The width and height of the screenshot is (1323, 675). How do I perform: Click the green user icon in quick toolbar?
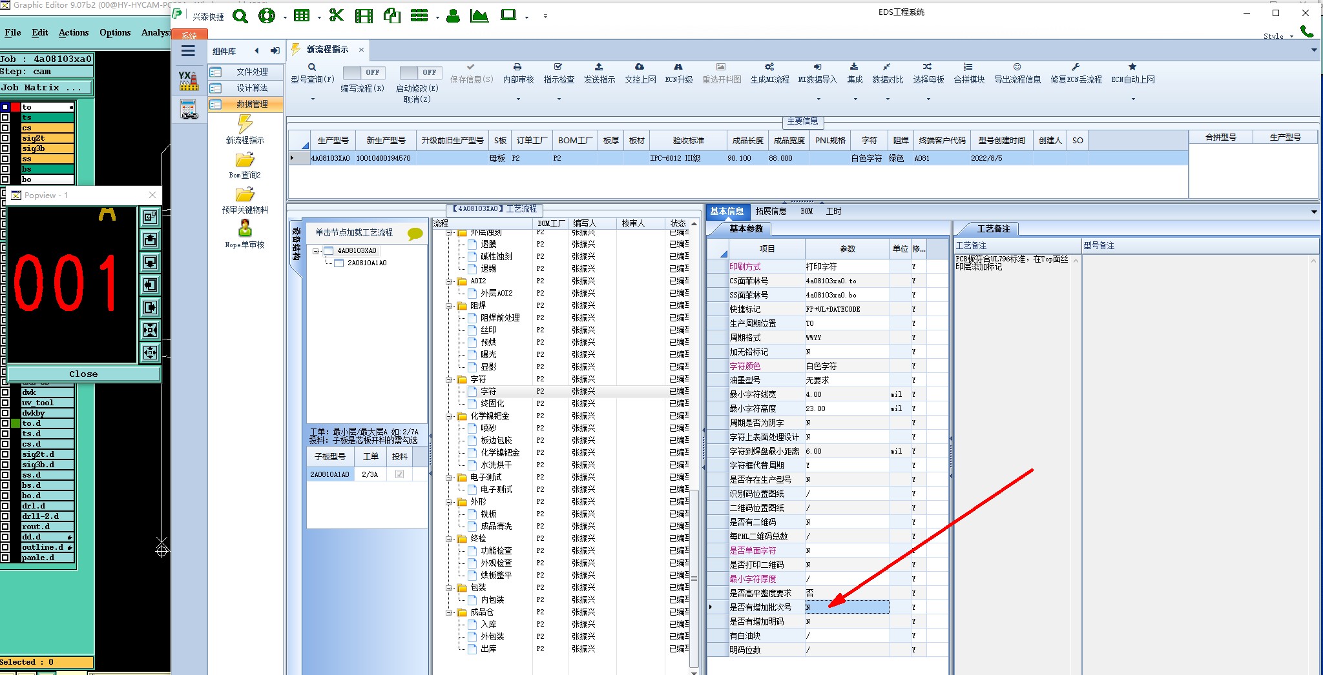[x=453, y=15]
